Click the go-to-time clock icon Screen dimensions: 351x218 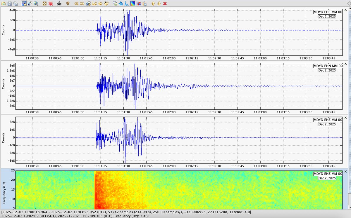pos(88,4)
